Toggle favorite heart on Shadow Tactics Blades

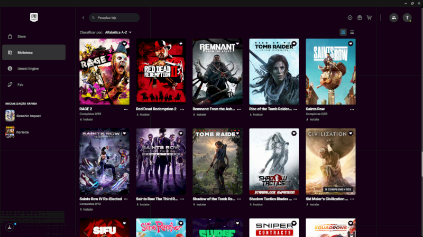(x=294, y=134)
